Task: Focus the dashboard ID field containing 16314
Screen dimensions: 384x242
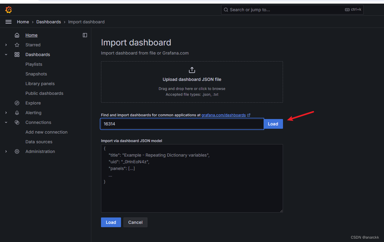Action: 182,124
